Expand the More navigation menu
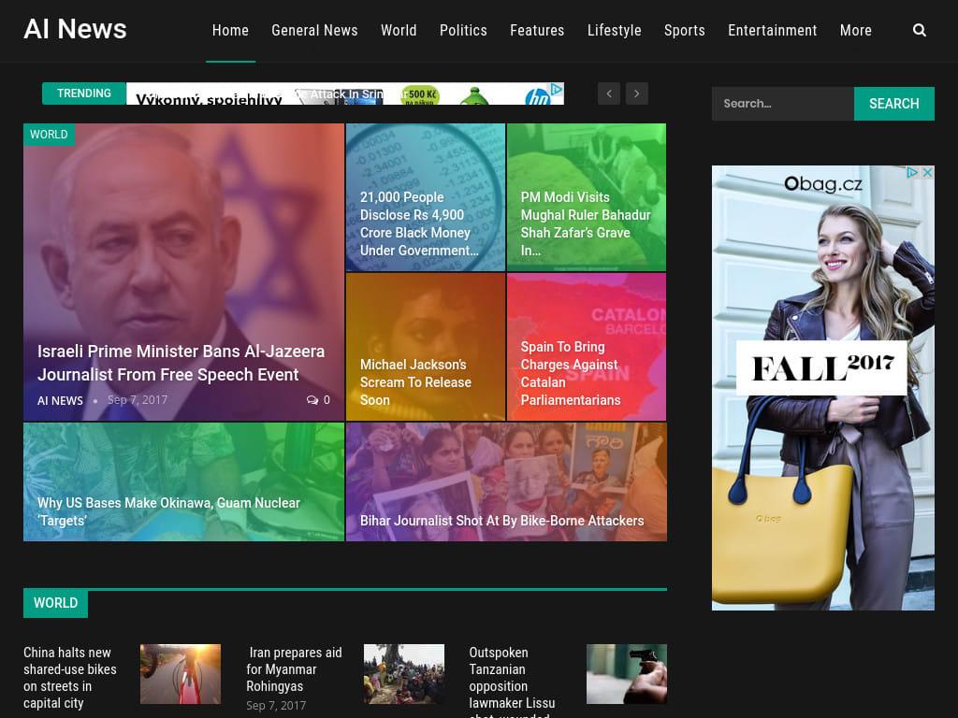This screenshot has height=718, width=958. pos(856,30)
